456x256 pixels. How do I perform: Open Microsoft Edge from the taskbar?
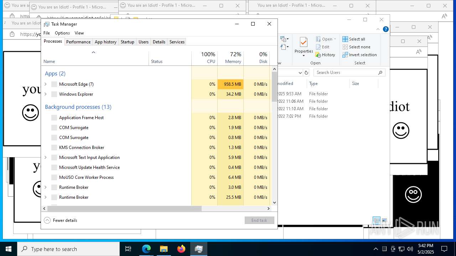point(146,249)
